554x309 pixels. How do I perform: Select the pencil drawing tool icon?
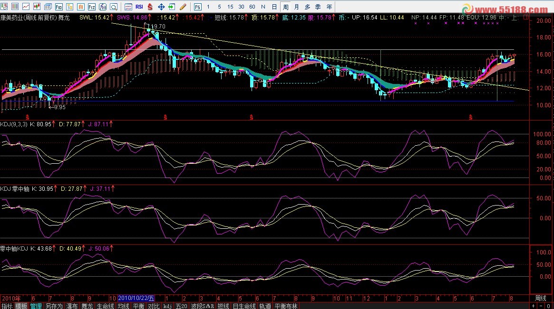click(183, 6)
